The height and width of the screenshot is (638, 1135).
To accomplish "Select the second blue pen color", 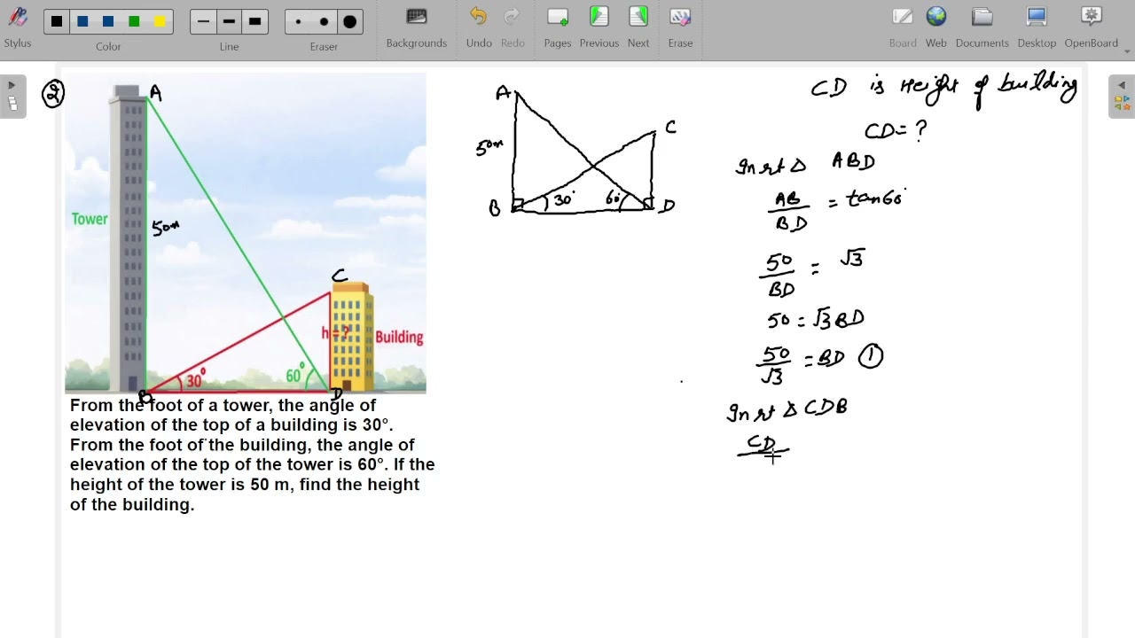I will tap(108, 21).
